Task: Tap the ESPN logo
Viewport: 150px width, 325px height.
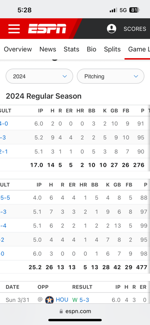Action: pos(47,29)
